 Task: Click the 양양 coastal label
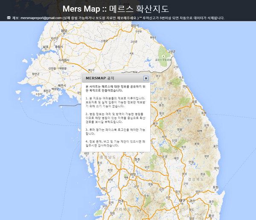coord(185,86)
